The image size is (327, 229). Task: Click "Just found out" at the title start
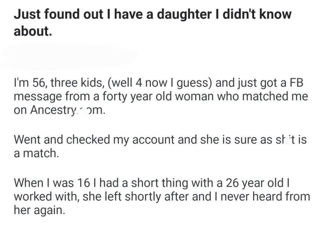coord(50,15)
